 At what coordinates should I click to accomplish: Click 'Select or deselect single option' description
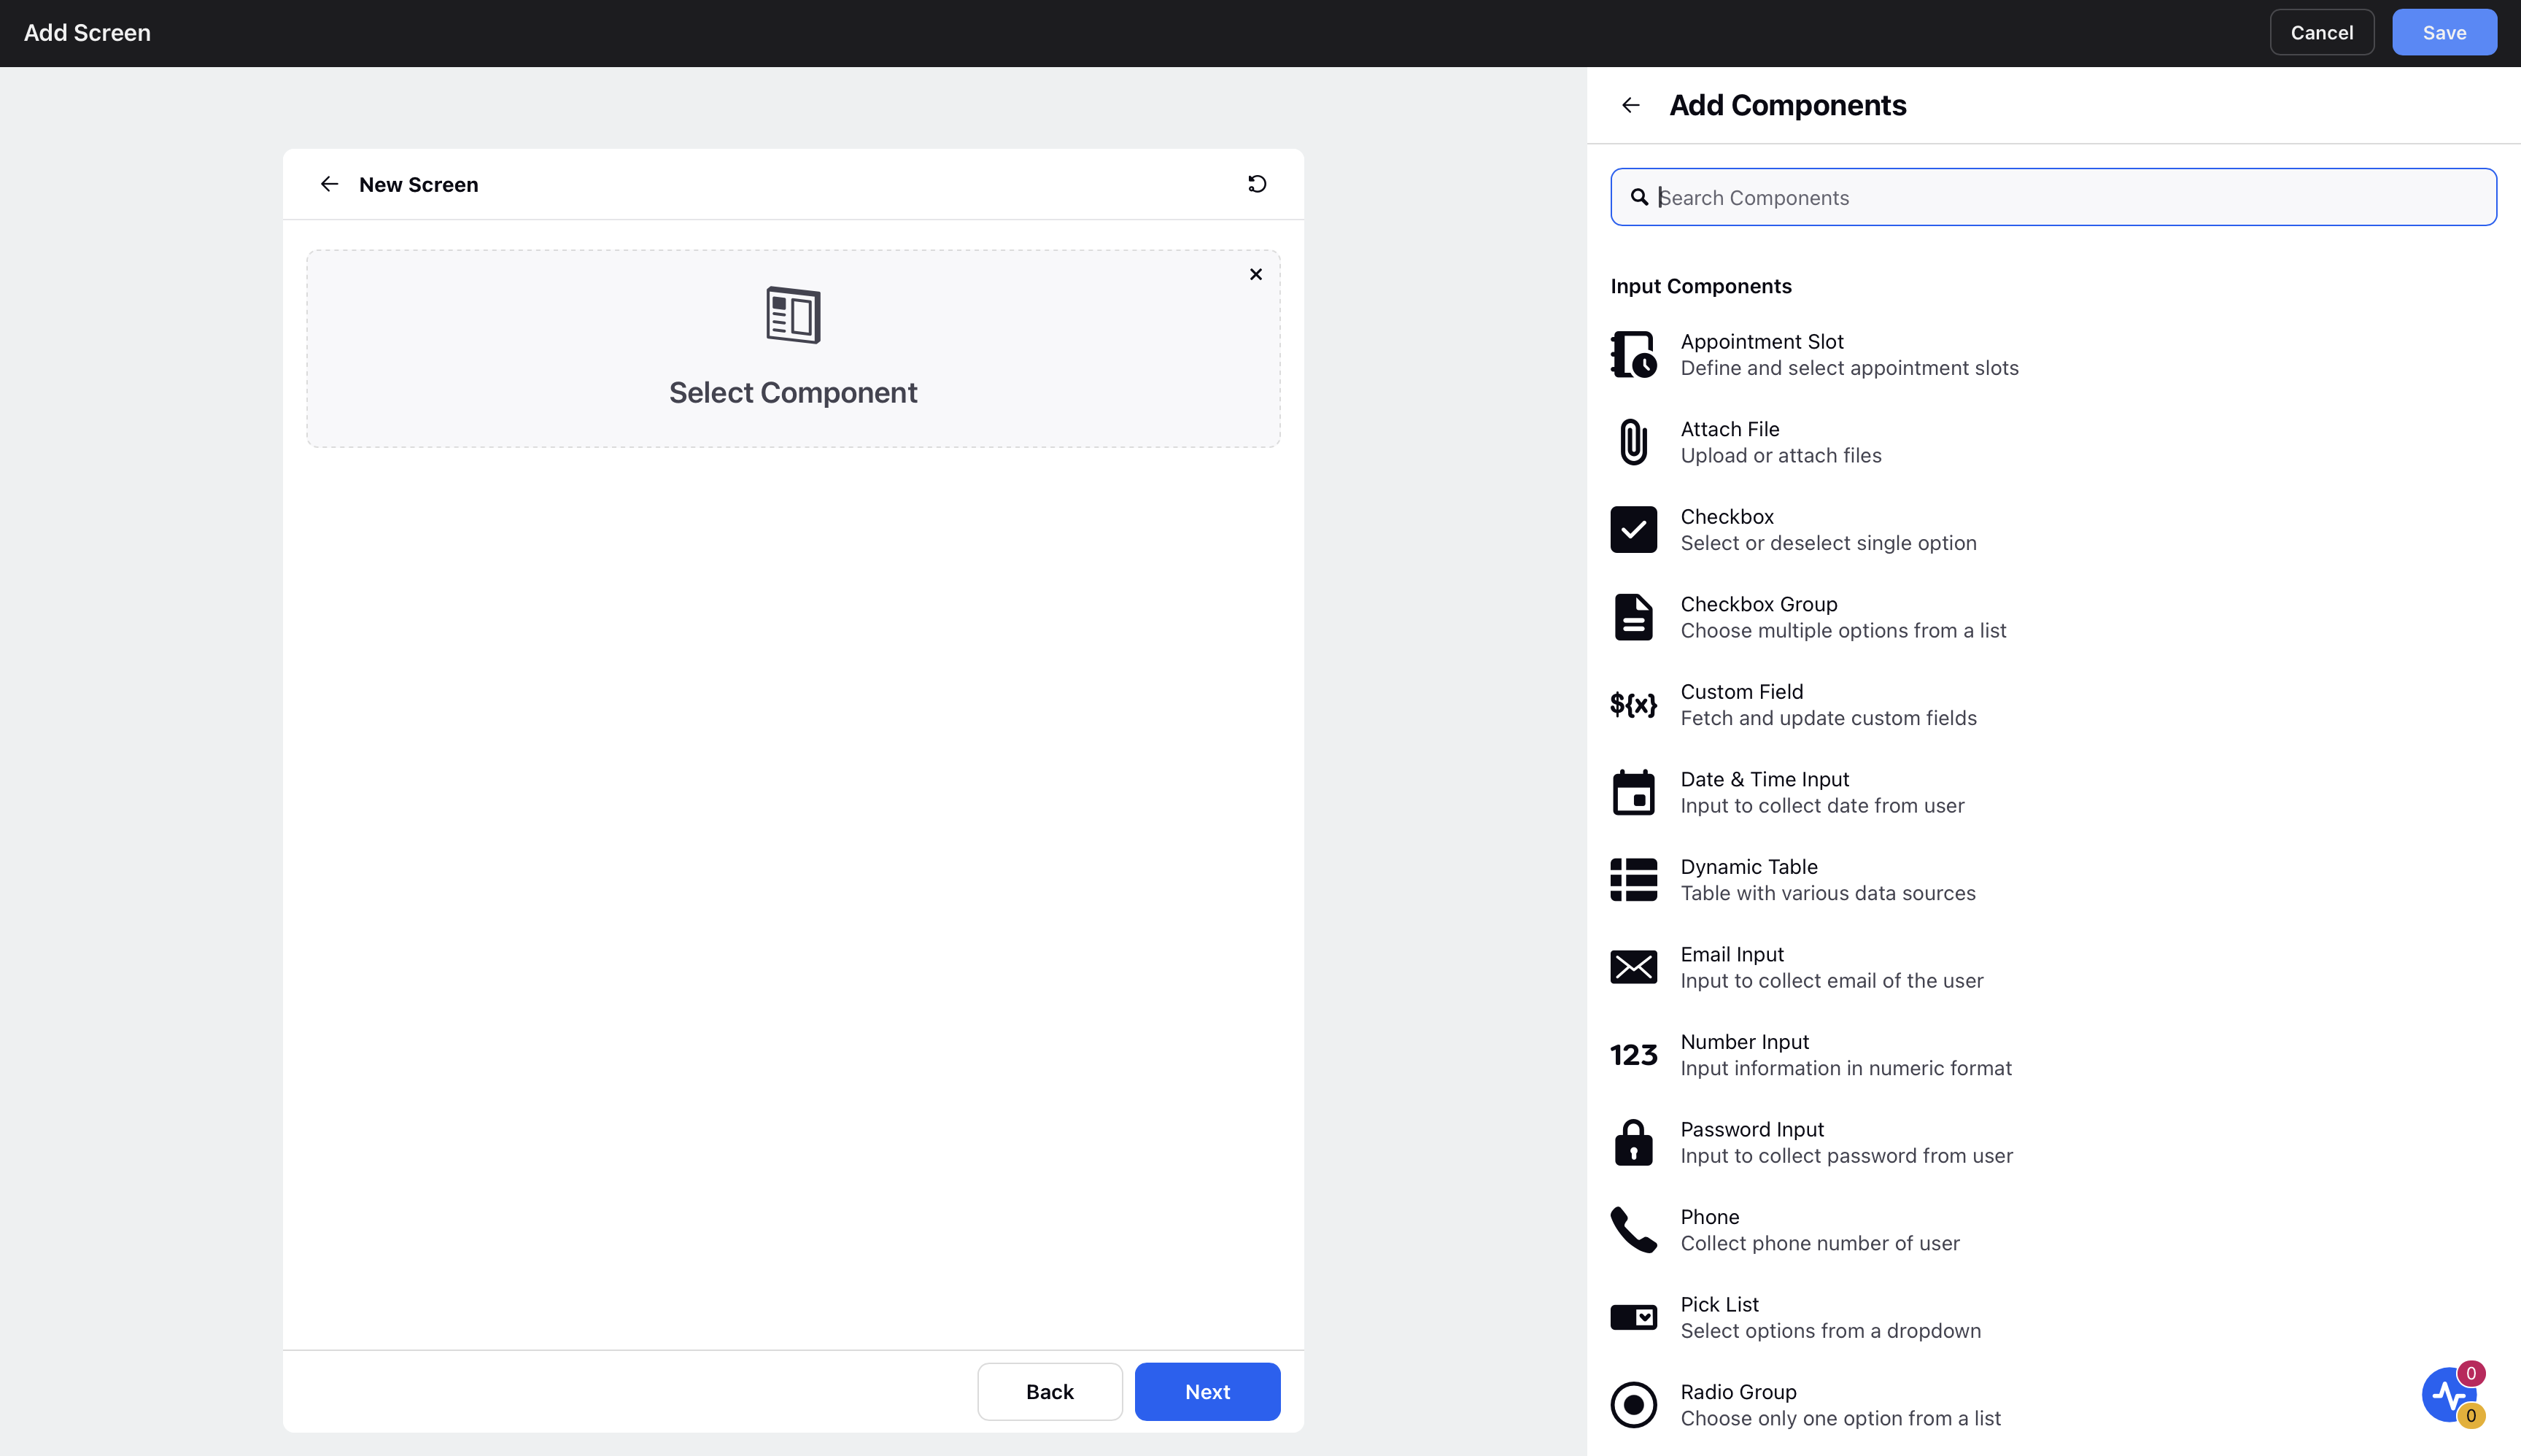(1828, 543)
